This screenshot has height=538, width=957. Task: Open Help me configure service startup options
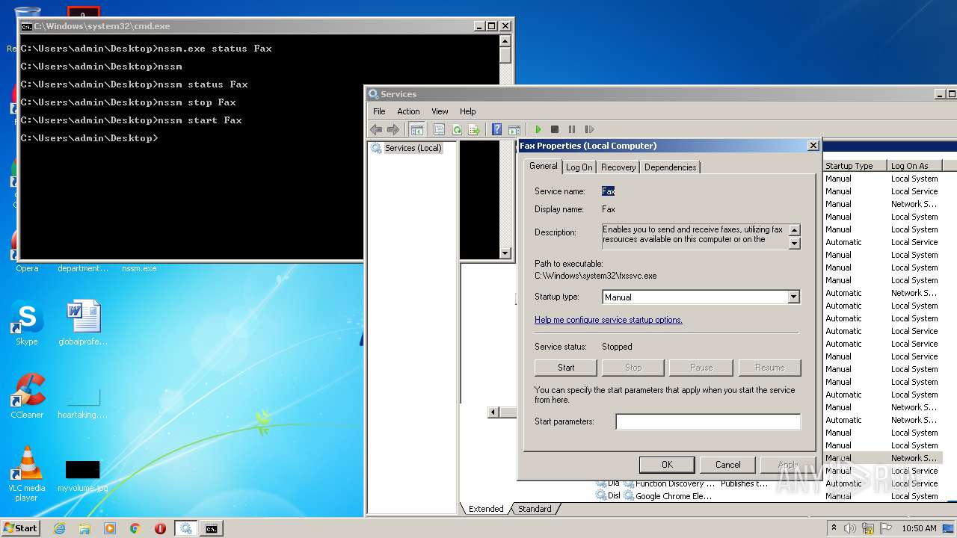[609, 320]
